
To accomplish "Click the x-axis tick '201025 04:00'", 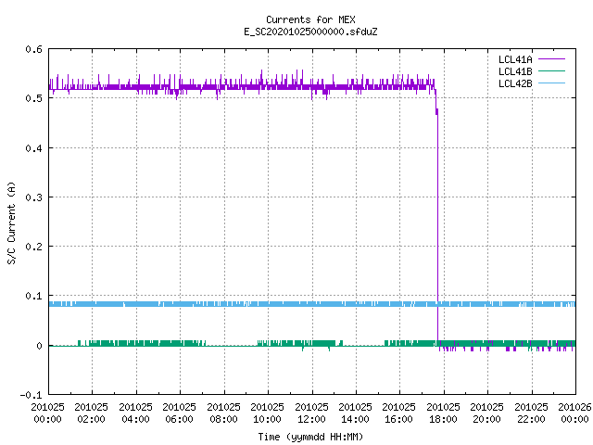I will pyautogui.click(x=135, y=413).
